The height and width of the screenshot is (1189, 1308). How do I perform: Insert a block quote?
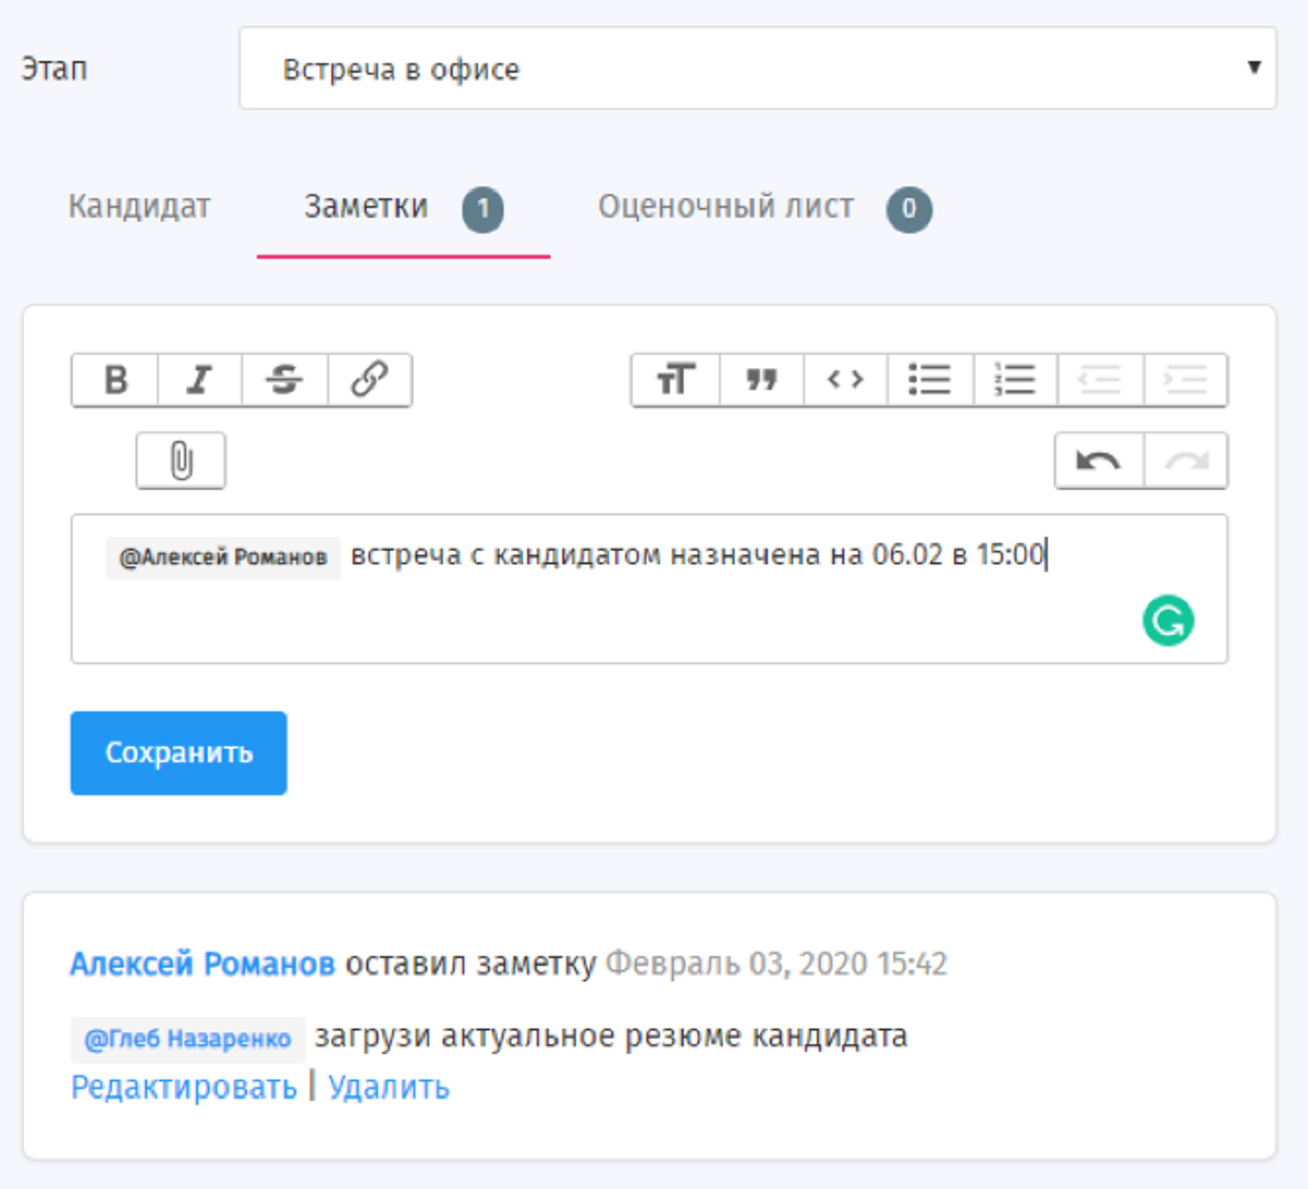(x=762, y=380)
